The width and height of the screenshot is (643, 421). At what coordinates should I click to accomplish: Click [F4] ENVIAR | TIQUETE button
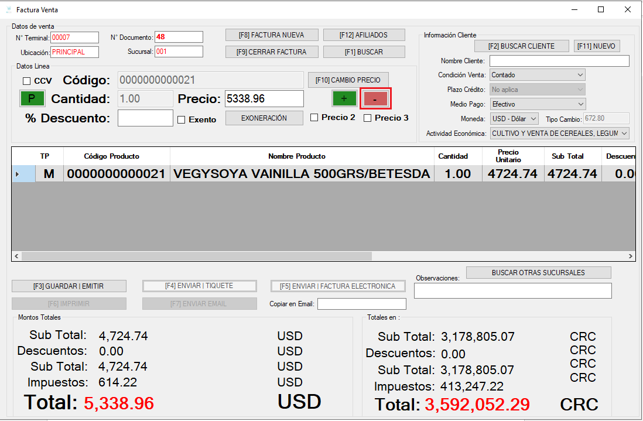pyautogui.click(x=199, y=286)
